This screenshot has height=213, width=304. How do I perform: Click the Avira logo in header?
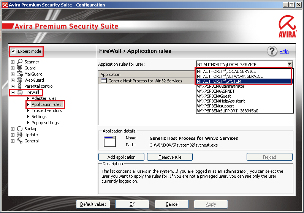[288, 27]
